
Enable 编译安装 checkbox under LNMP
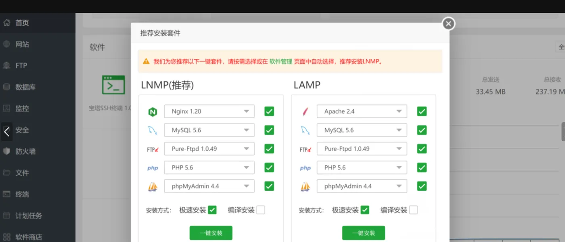click(x=261, y=210)
